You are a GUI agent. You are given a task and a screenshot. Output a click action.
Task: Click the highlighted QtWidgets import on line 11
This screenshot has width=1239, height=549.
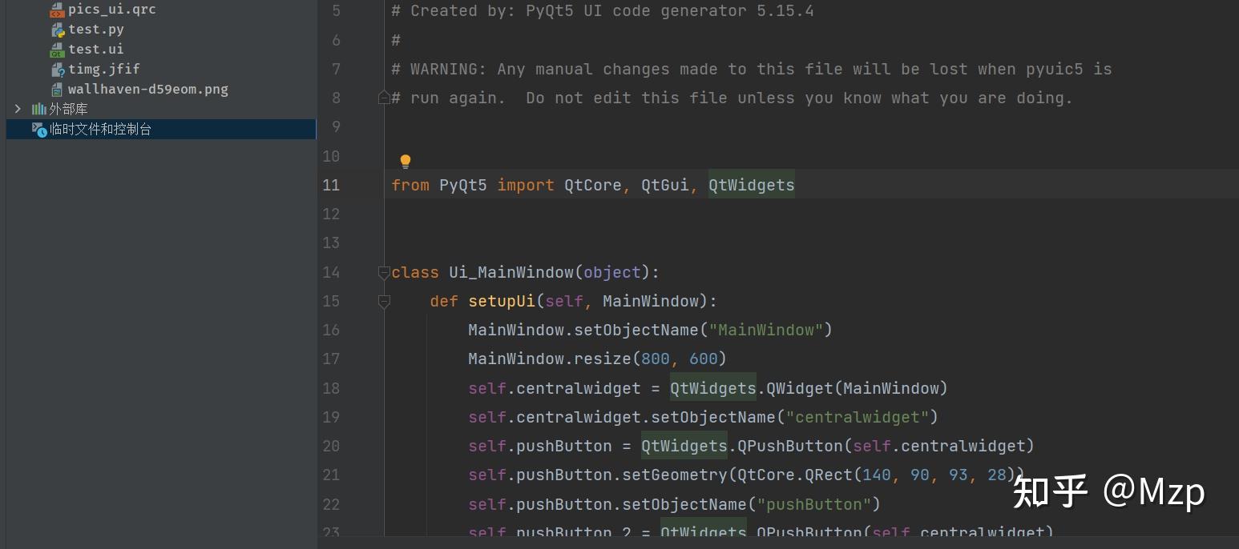tap(751, 186)
